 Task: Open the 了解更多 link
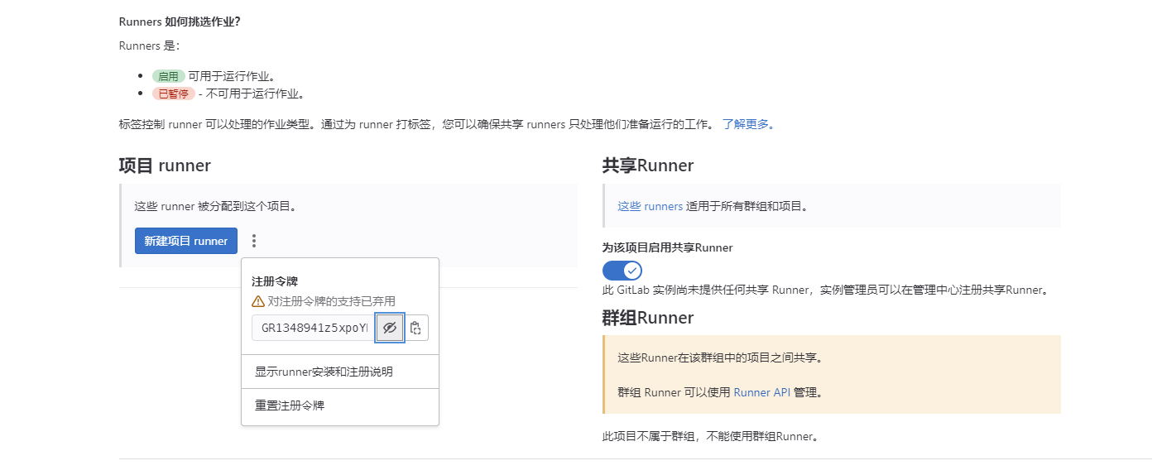tap(748, 124)
